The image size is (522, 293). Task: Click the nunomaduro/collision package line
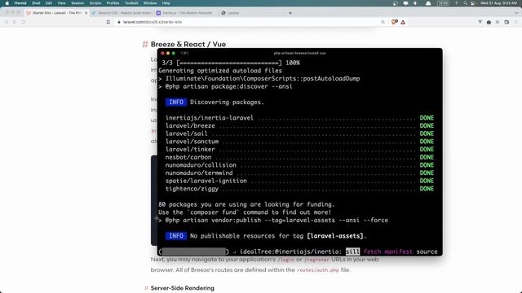point(299,165)
